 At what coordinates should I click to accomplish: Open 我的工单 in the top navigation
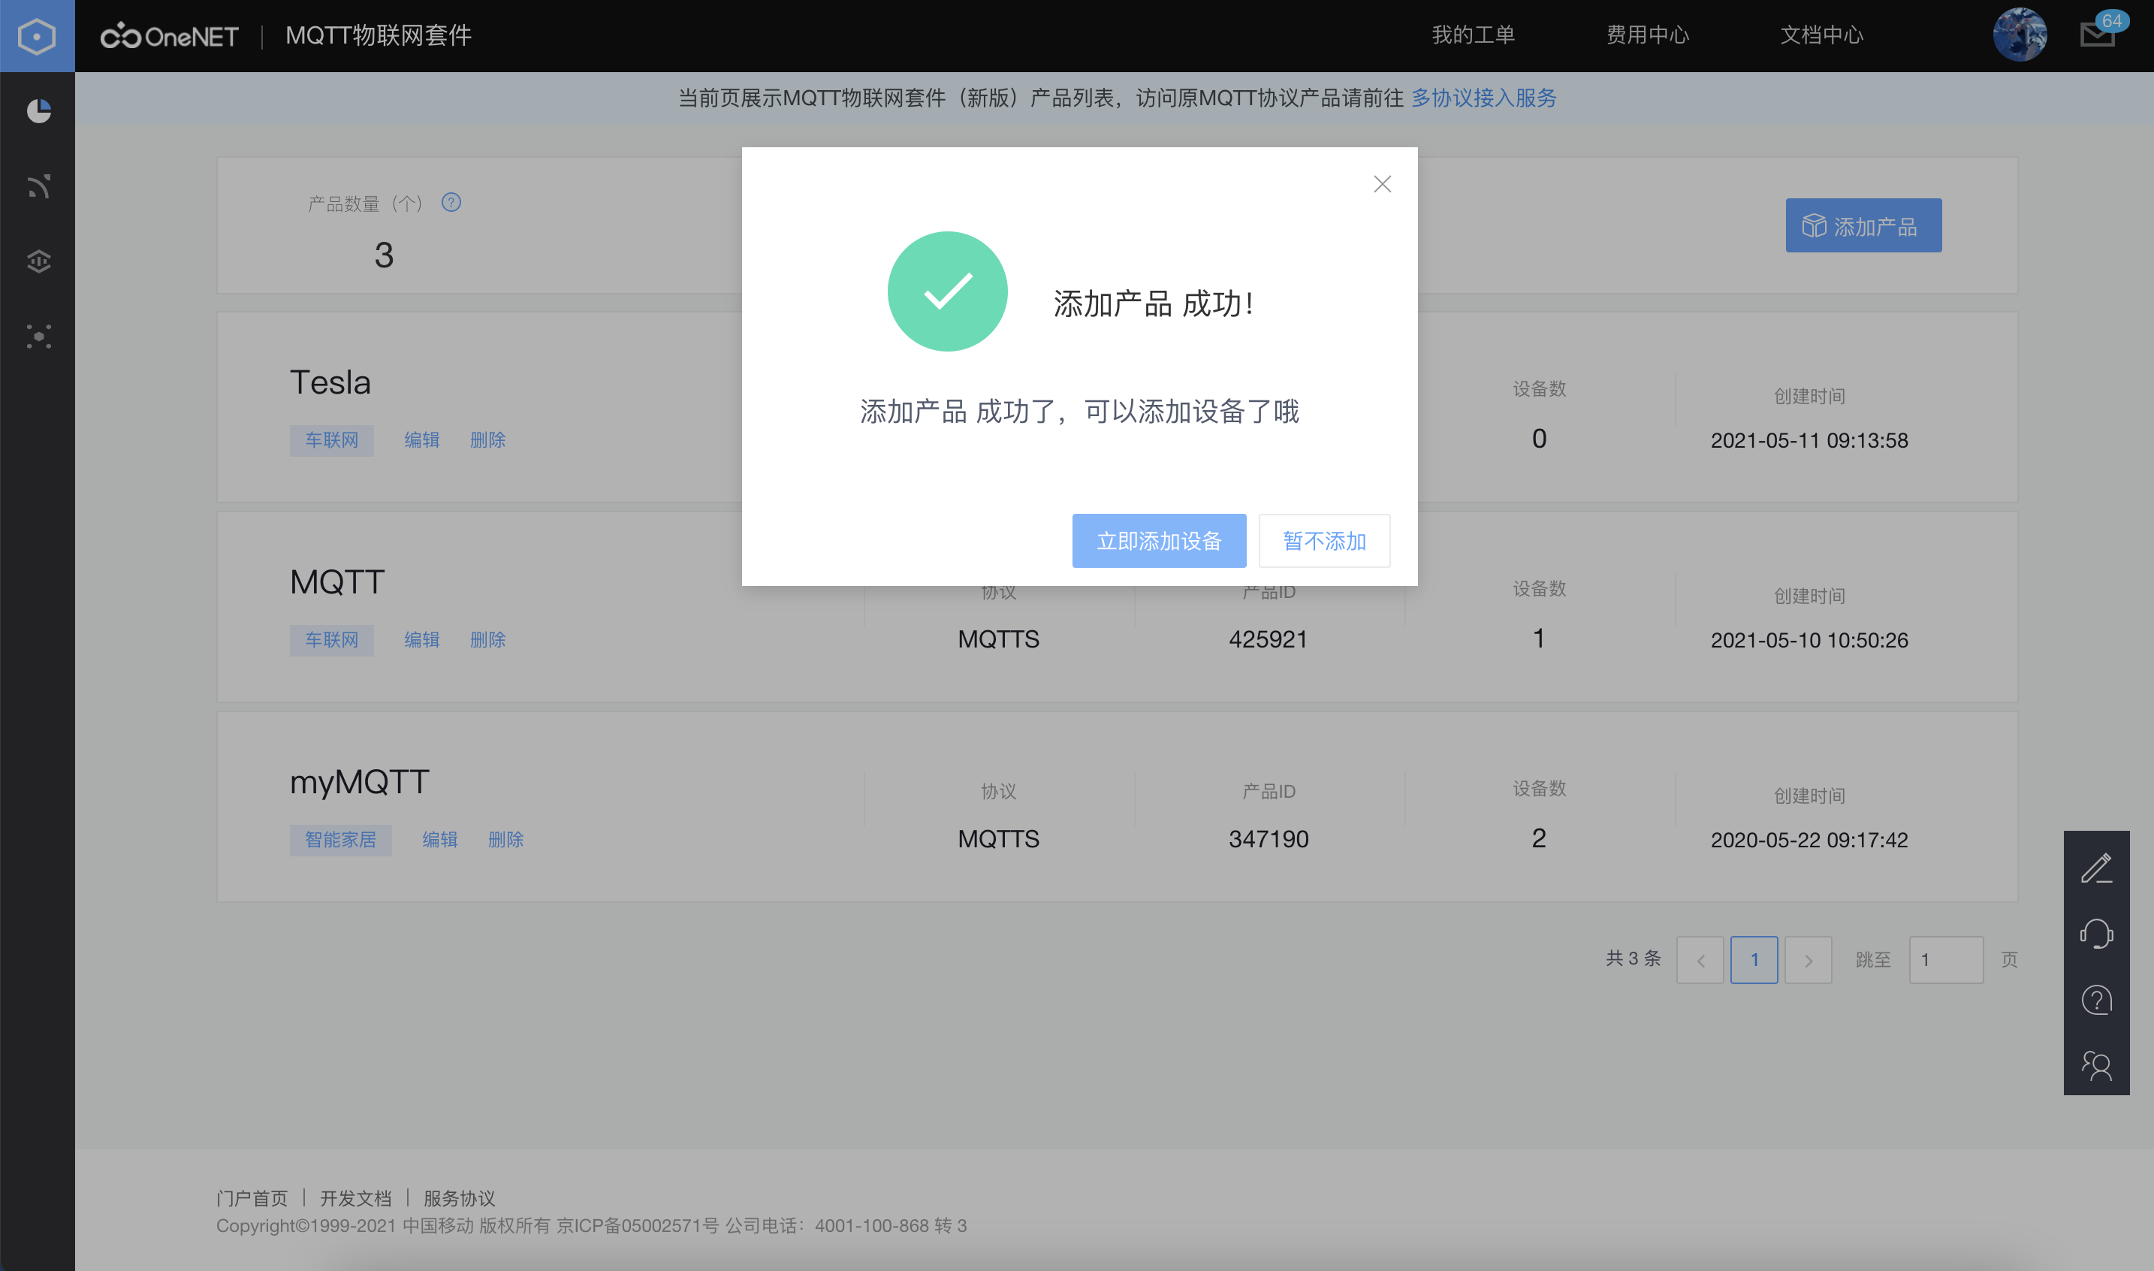point(1474,35)
